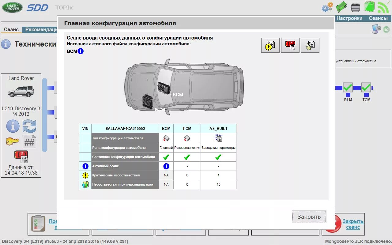This screenshot has height=245, width=392.
Task: Click the Discovery vehicle thumbnail image
Action: coord(21,91)
